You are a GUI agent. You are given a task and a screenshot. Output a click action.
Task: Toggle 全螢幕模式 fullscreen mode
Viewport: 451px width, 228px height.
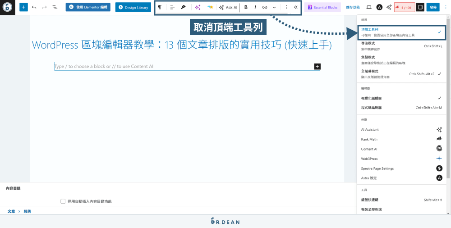click(x=401, y=74)
